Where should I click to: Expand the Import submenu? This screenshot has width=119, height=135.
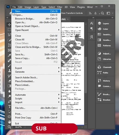pos(36,102)
